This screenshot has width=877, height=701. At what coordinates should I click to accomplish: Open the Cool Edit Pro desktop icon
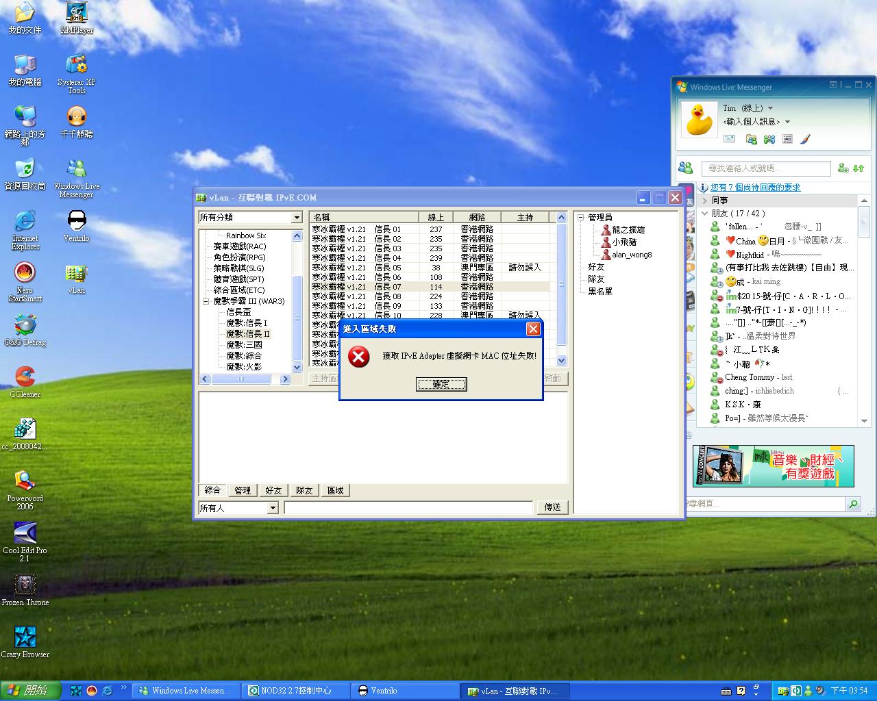[25, 533]
